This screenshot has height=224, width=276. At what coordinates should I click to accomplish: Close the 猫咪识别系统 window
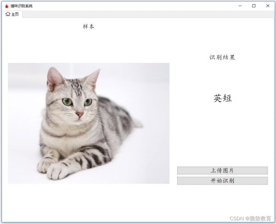point(268,6)
